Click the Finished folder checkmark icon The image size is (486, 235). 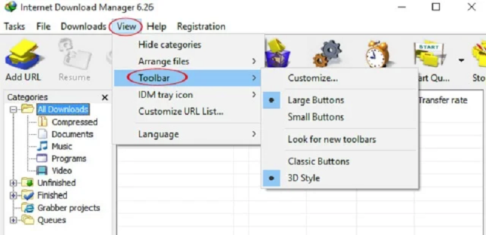[x=27, y=195]
